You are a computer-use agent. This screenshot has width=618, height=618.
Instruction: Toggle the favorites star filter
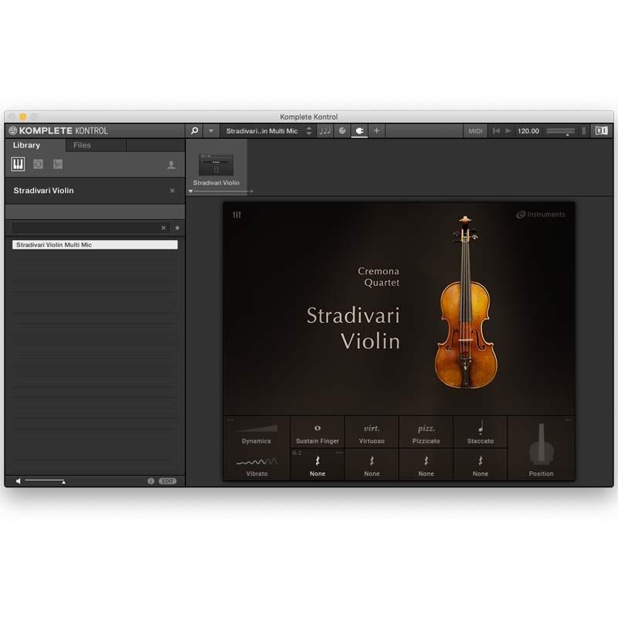coord(178,228)
